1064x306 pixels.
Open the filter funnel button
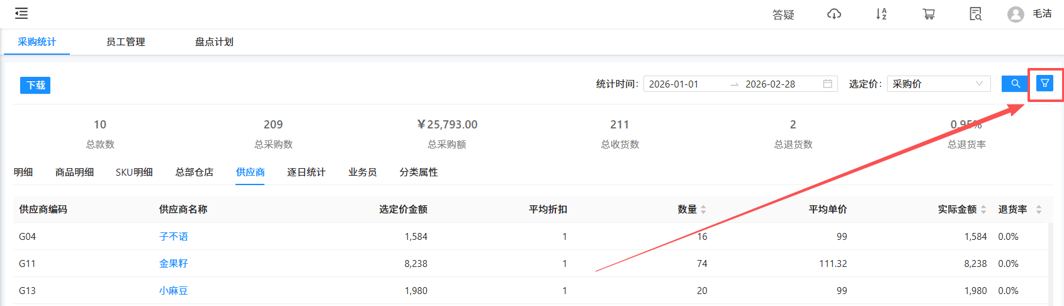click(x=1044, y=83)
